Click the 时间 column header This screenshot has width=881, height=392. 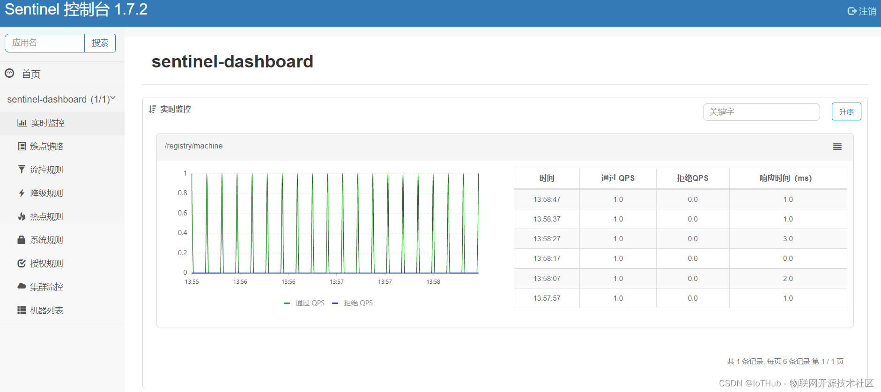click(x=547, y=178)
